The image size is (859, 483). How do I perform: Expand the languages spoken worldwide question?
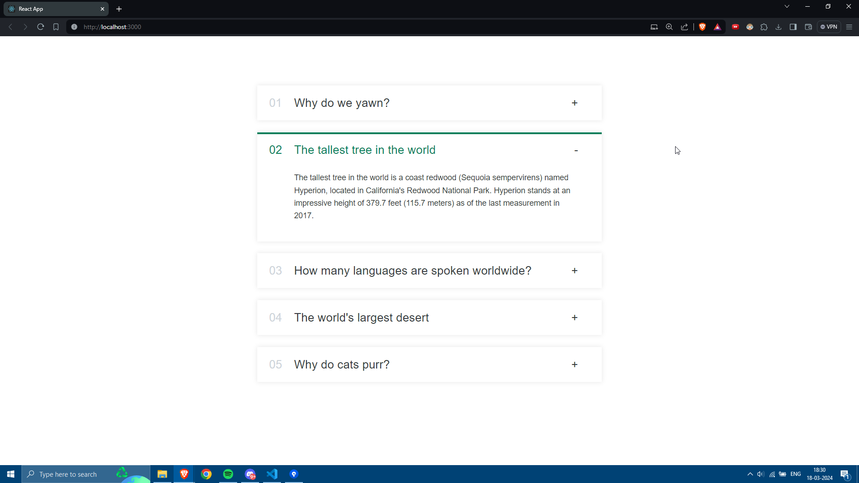pos(574,271)
